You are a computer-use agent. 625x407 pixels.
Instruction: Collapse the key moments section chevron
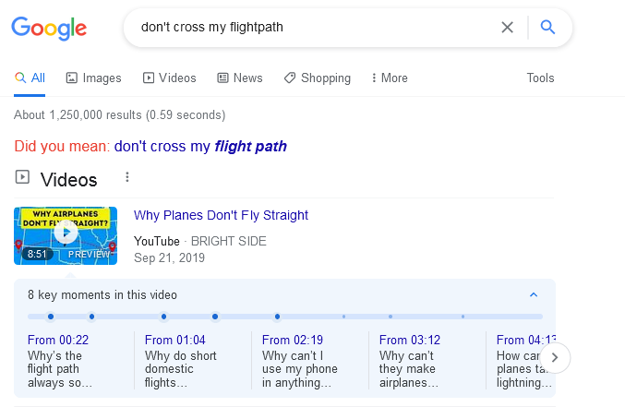534,295
